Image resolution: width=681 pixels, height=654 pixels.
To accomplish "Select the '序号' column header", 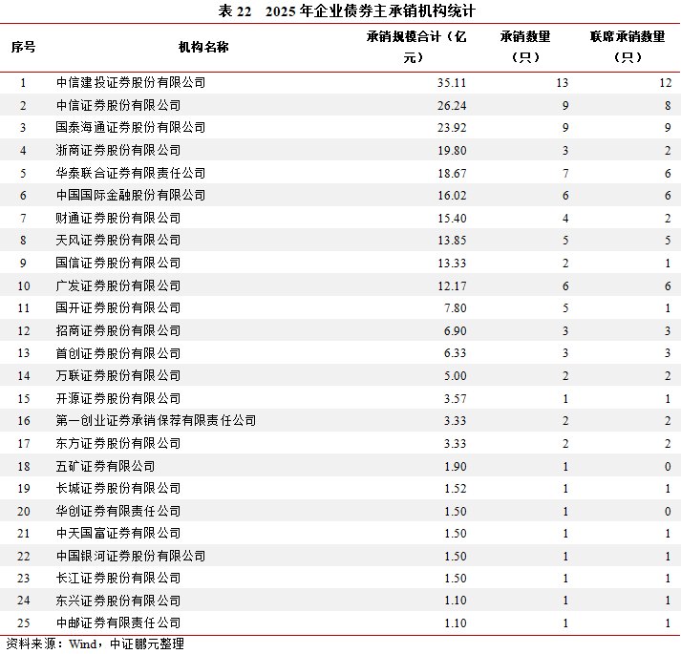I will [23, 46].
